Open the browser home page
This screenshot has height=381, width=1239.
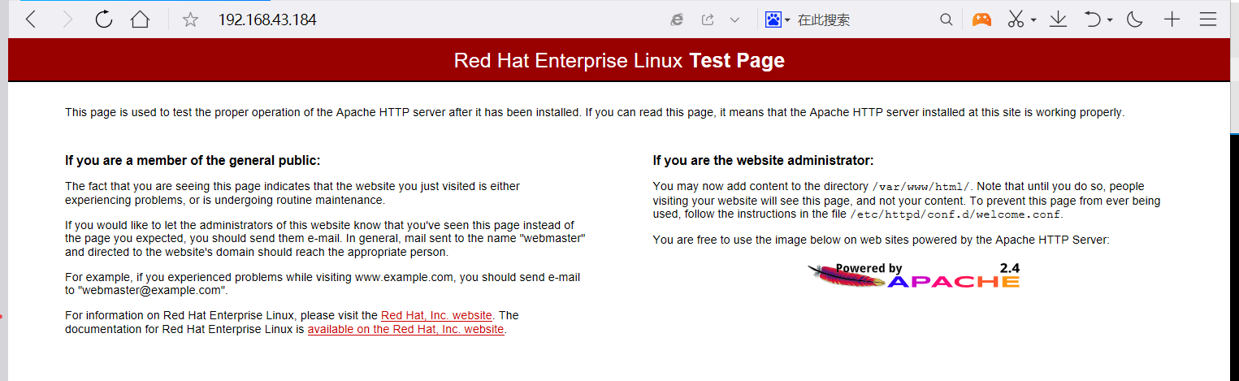[x=140, y=19]
